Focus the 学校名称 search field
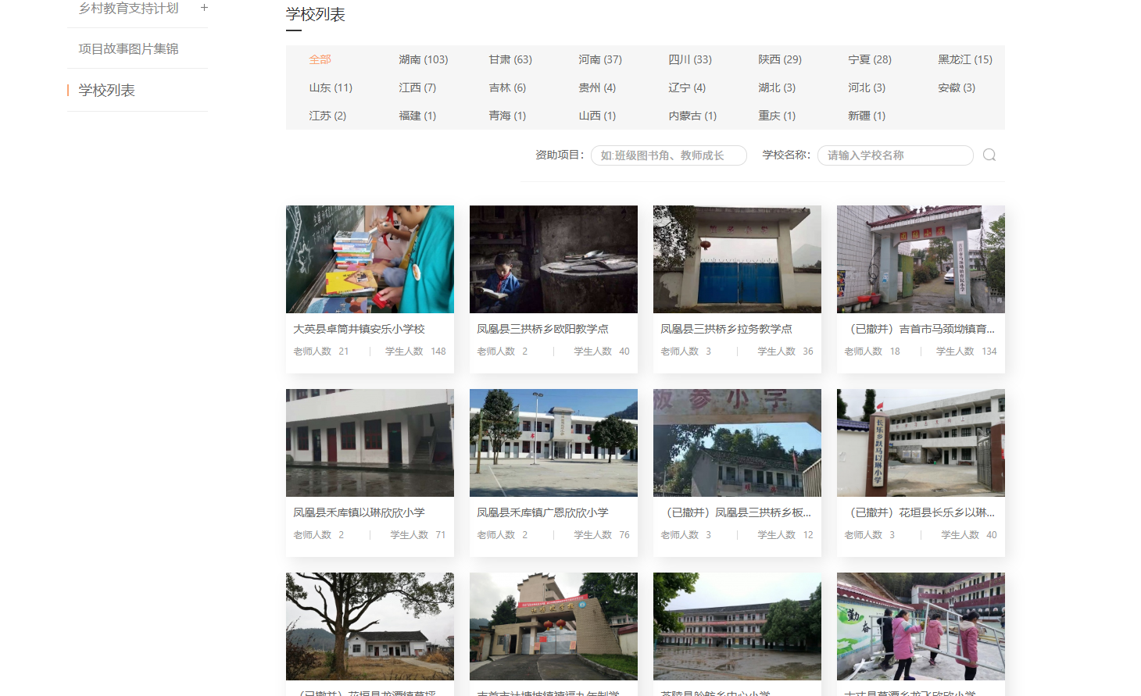1141x696 pixels. [x=895, y=155]
